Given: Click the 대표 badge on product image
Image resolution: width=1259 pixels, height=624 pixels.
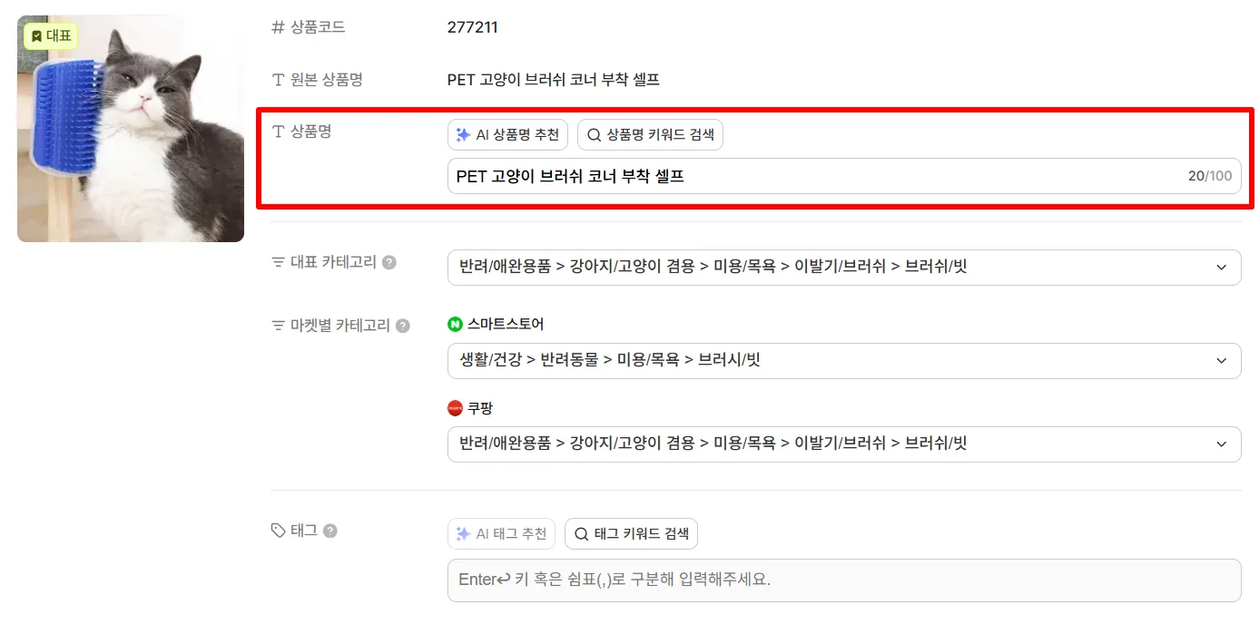Looking at the screenshot, I should coord(51,36).
